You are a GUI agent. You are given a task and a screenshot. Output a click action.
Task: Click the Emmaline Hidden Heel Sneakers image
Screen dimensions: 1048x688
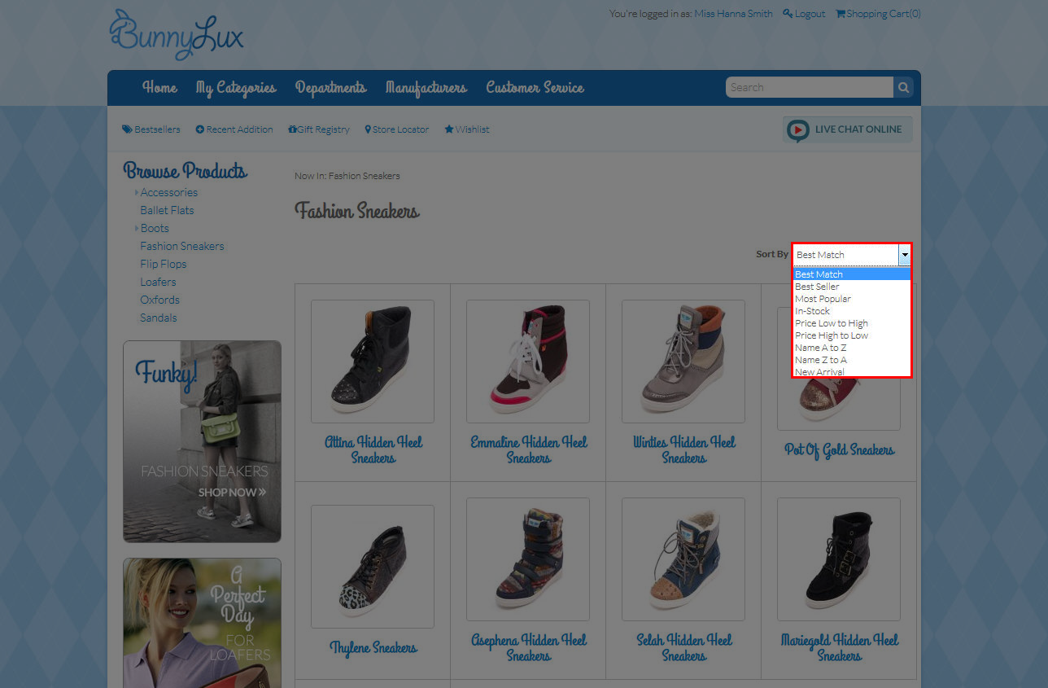[528, 362]
